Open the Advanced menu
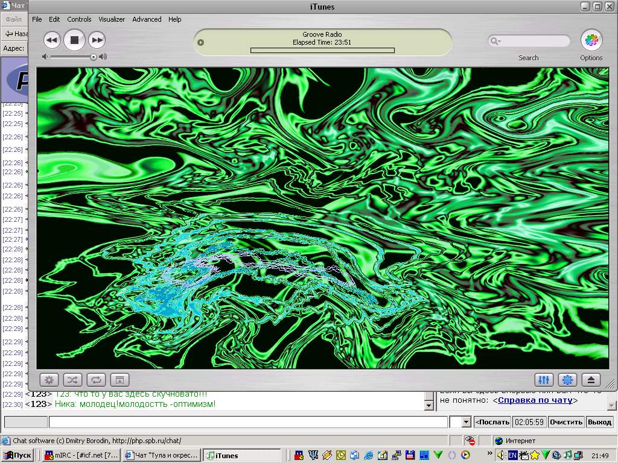Viewport: 618px width, 463px height. [x=147, y=19]
